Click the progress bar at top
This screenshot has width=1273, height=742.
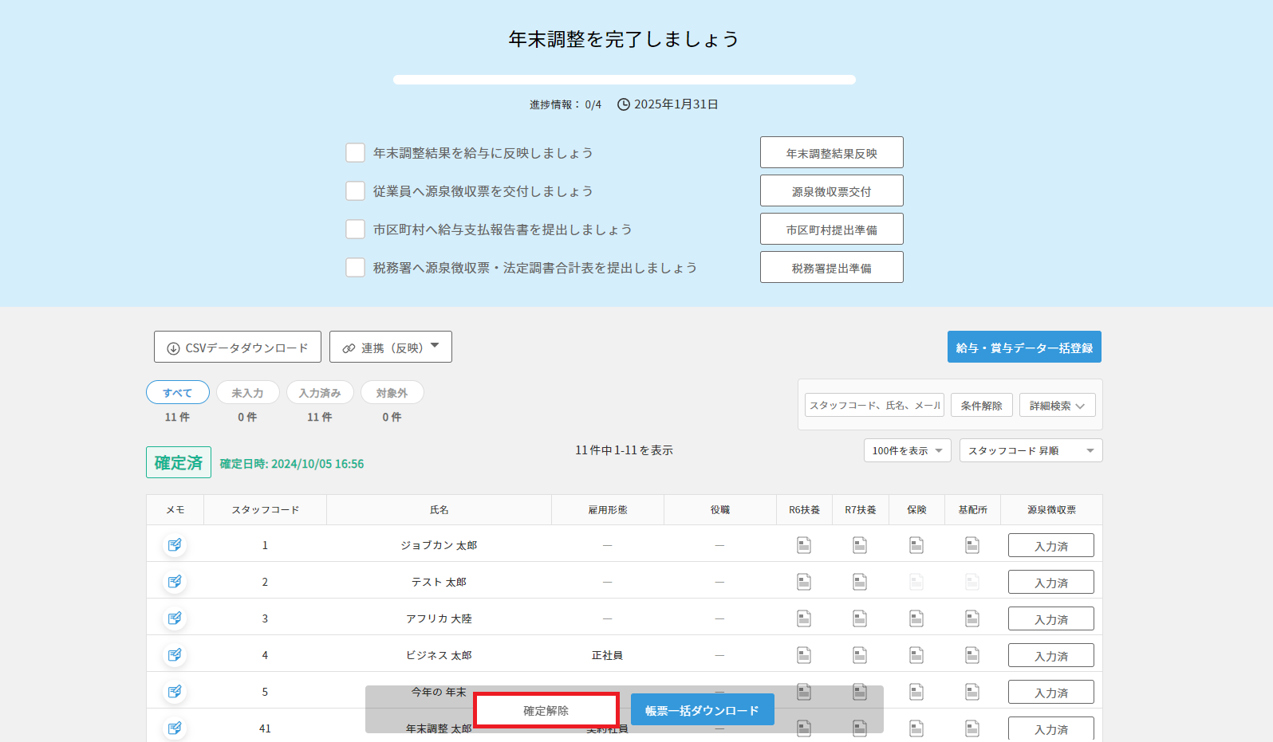tap(624, 80)
